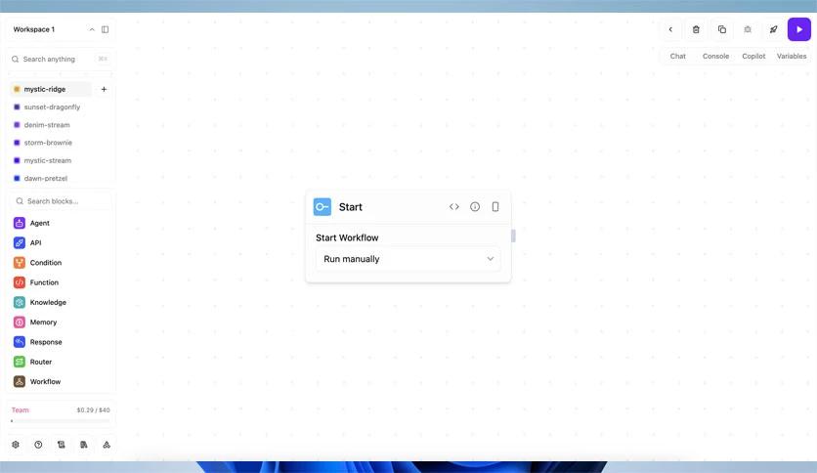Screen dimensions: 817x473
Task: Focus the Search anything field
Action: 61,59
